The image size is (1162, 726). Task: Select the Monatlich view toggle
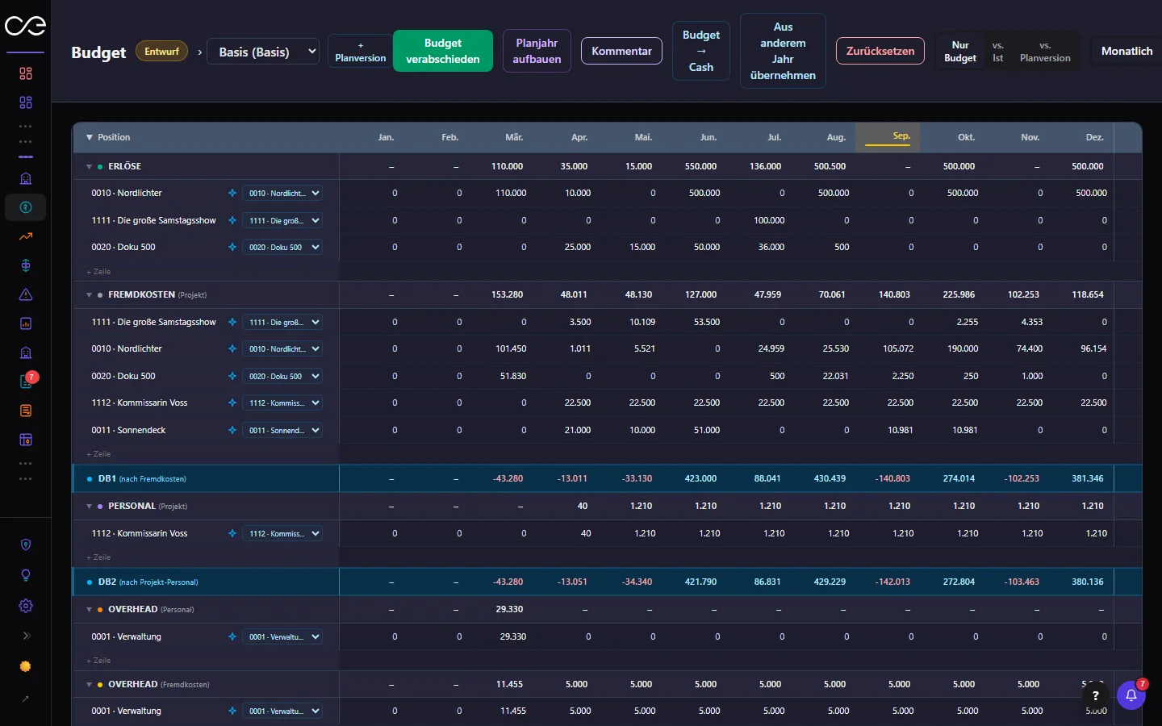[x=1126, y=51]
